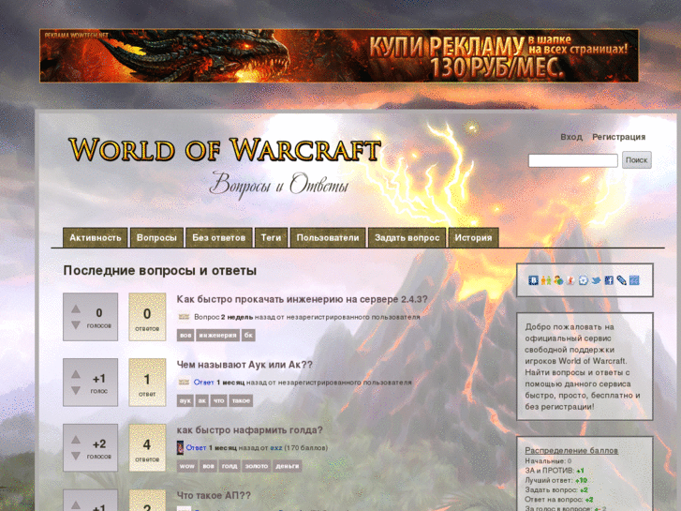Select the 'деньги' tag
The height and width of the screenshot is (511, 681).
(287, 466)
